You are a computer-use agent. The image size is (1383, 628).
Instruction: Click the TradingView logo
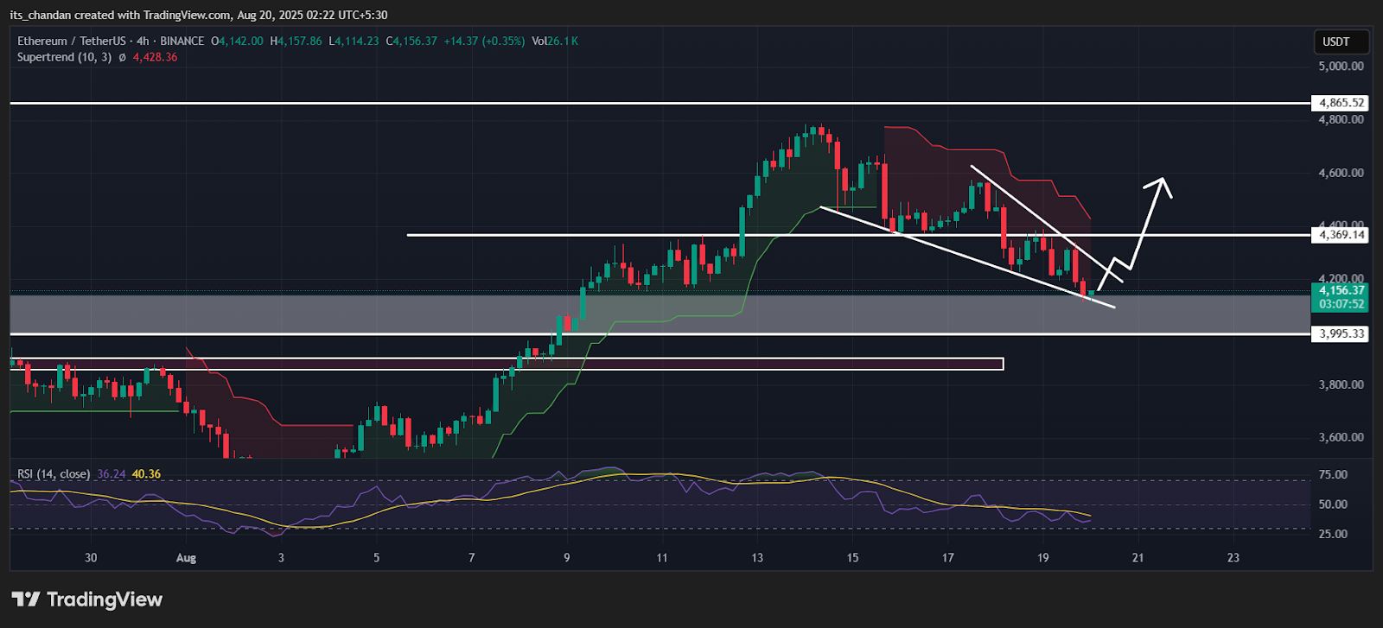click(x=86, y=599)
